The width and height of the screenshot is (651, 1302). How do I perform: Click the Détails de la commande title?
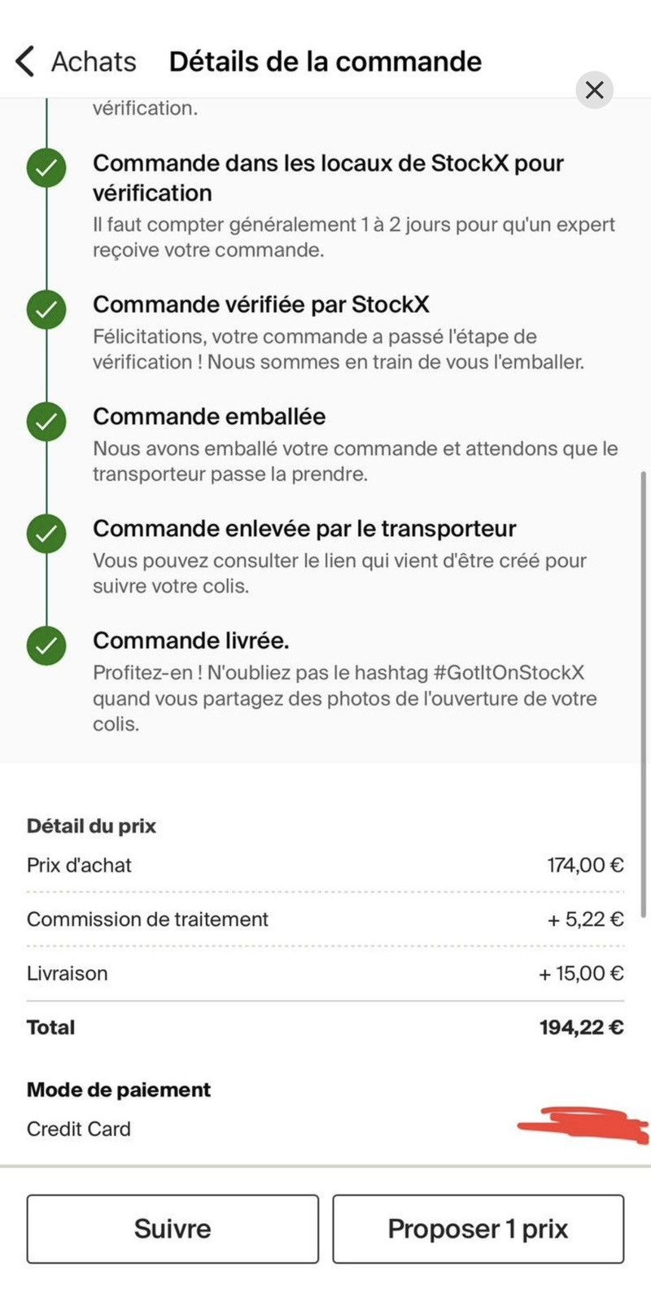(325, 62)
